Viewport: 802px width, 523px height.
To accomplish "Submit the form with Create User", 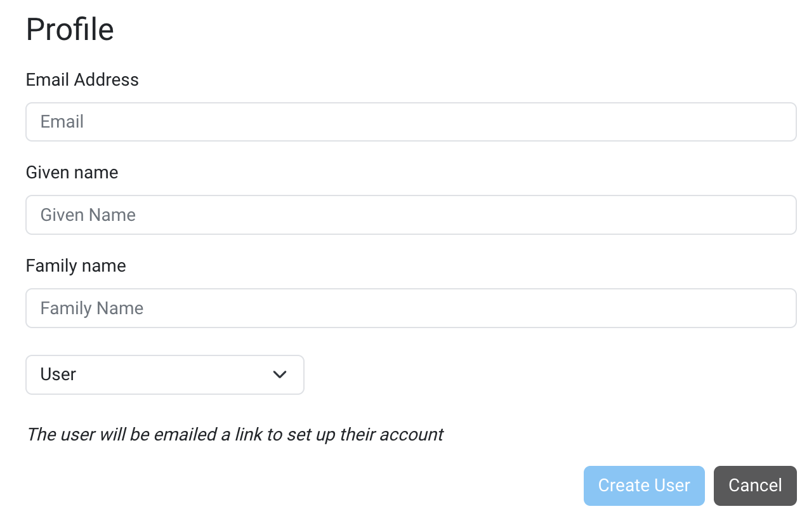I will coord(643,486).
